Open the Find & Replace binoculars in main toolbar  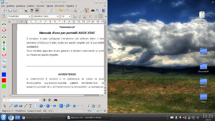click(93, 10)
